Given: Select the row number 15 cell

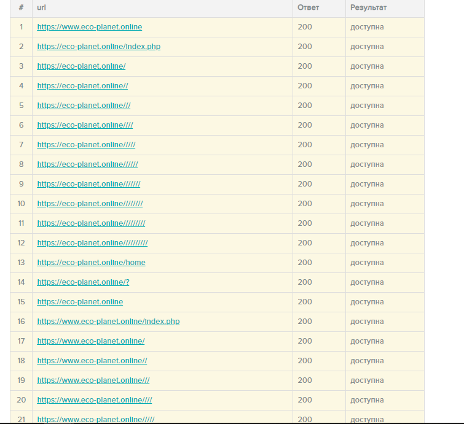Looking at the screenshot, I should [x=22, y=302].
